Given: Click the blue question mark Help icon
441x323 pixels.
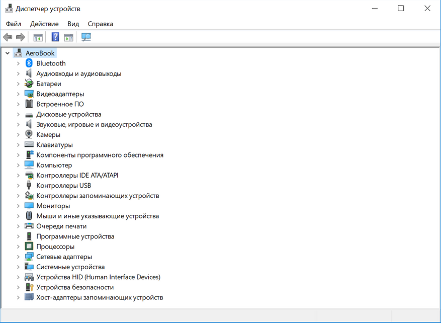Looking at the screenshot, I should coord(55,37).
